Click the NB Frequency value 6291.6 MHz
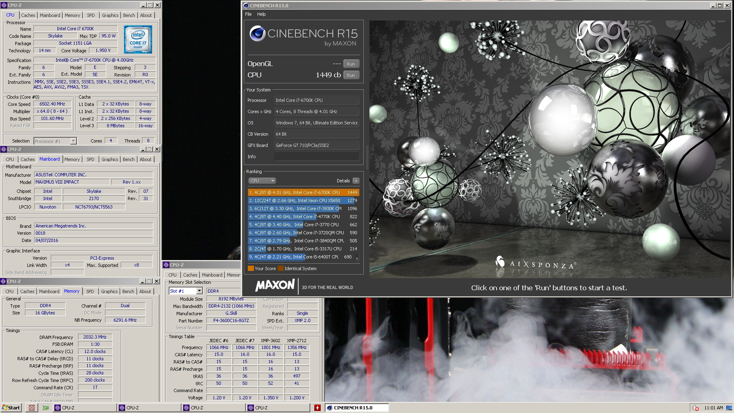Screen dimensions: 734x413 (x=125, y=320)
